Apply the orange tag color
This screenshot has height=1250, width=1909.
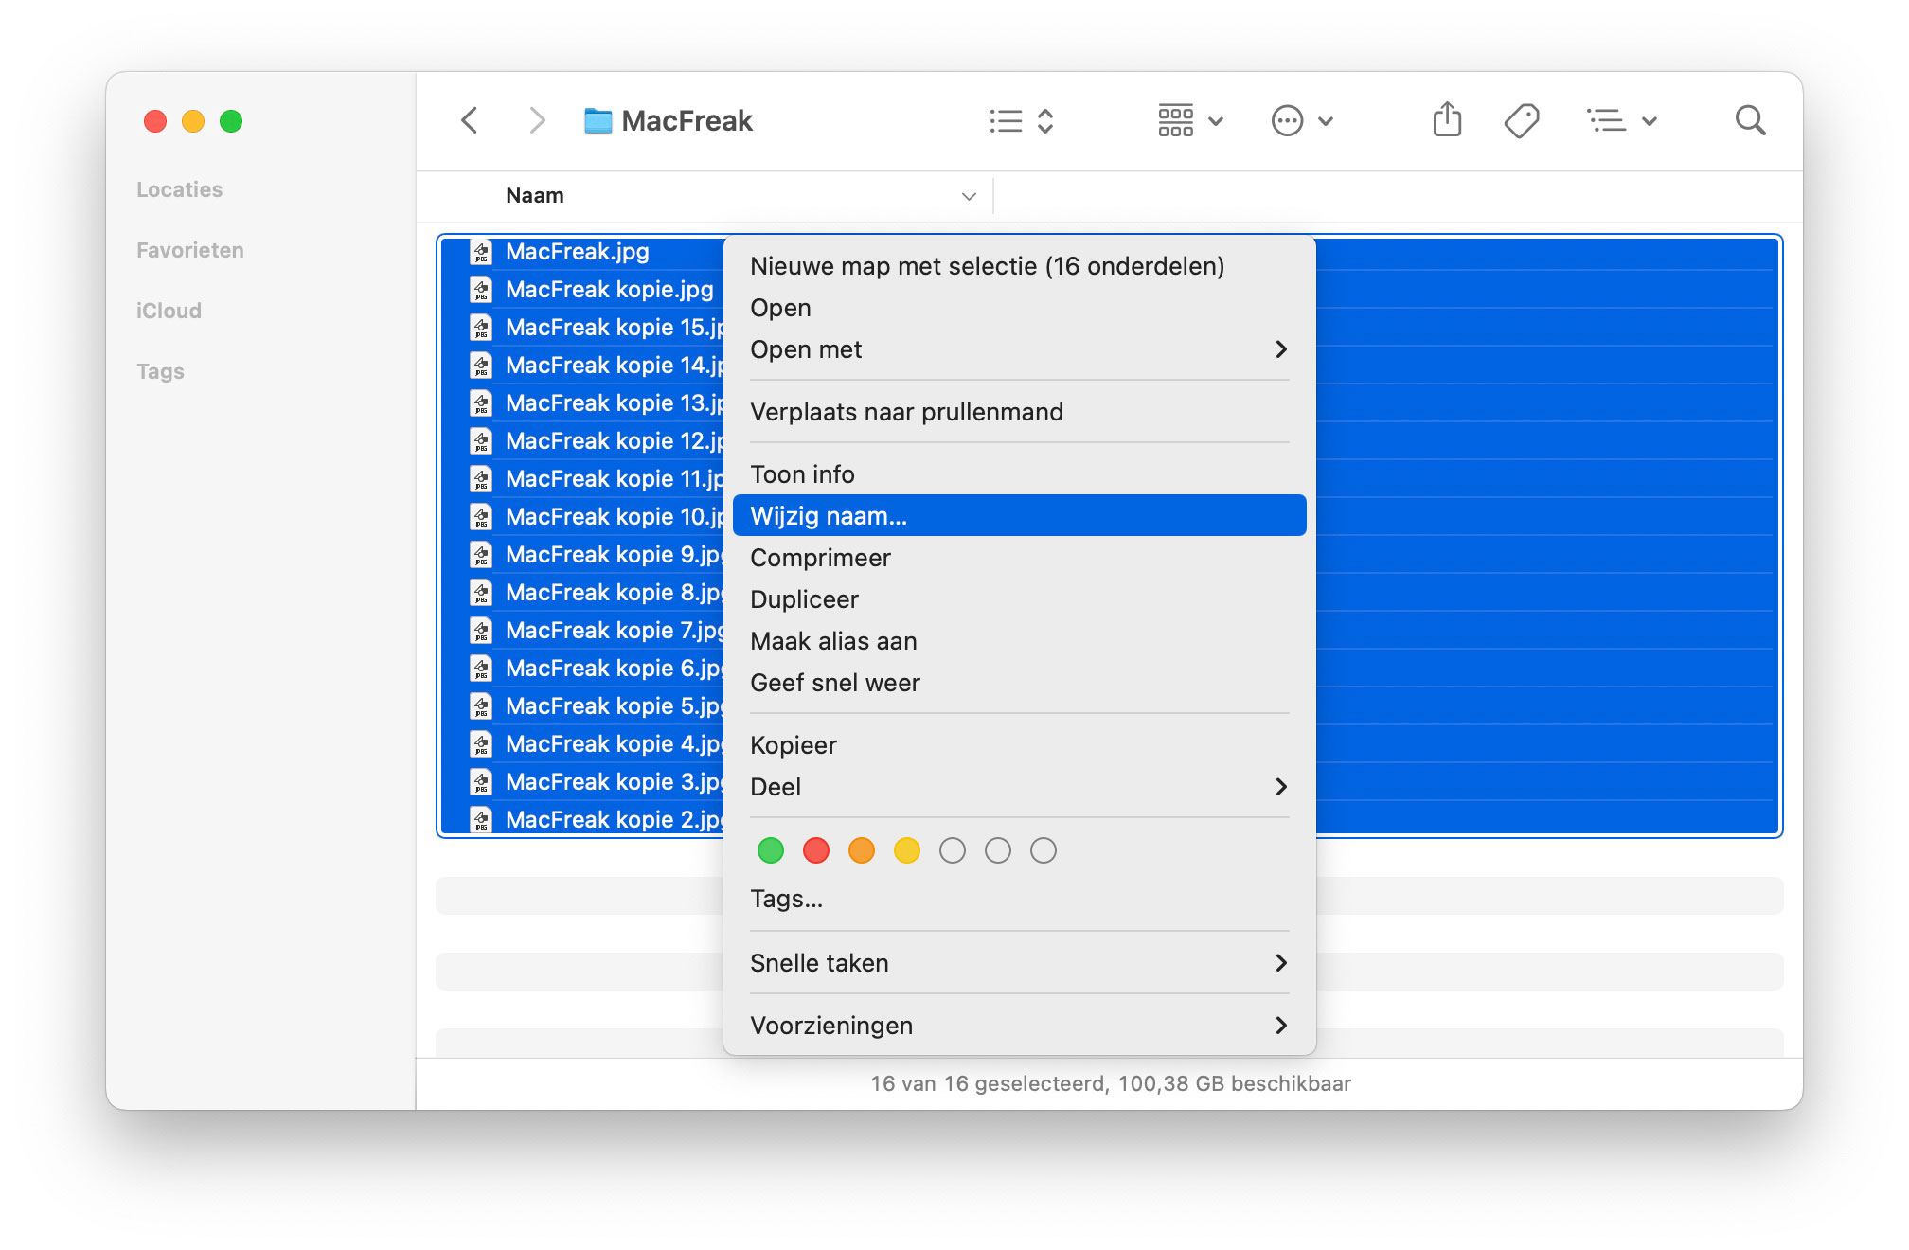tap(862, 850)
